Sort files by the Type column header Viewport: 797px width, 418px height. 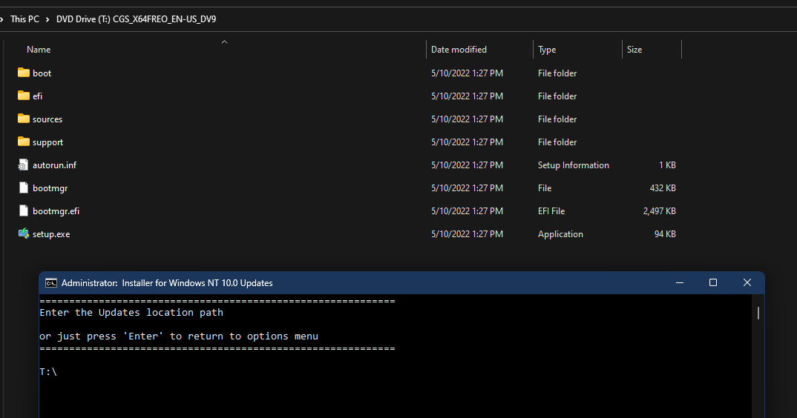tap(547, 49)
